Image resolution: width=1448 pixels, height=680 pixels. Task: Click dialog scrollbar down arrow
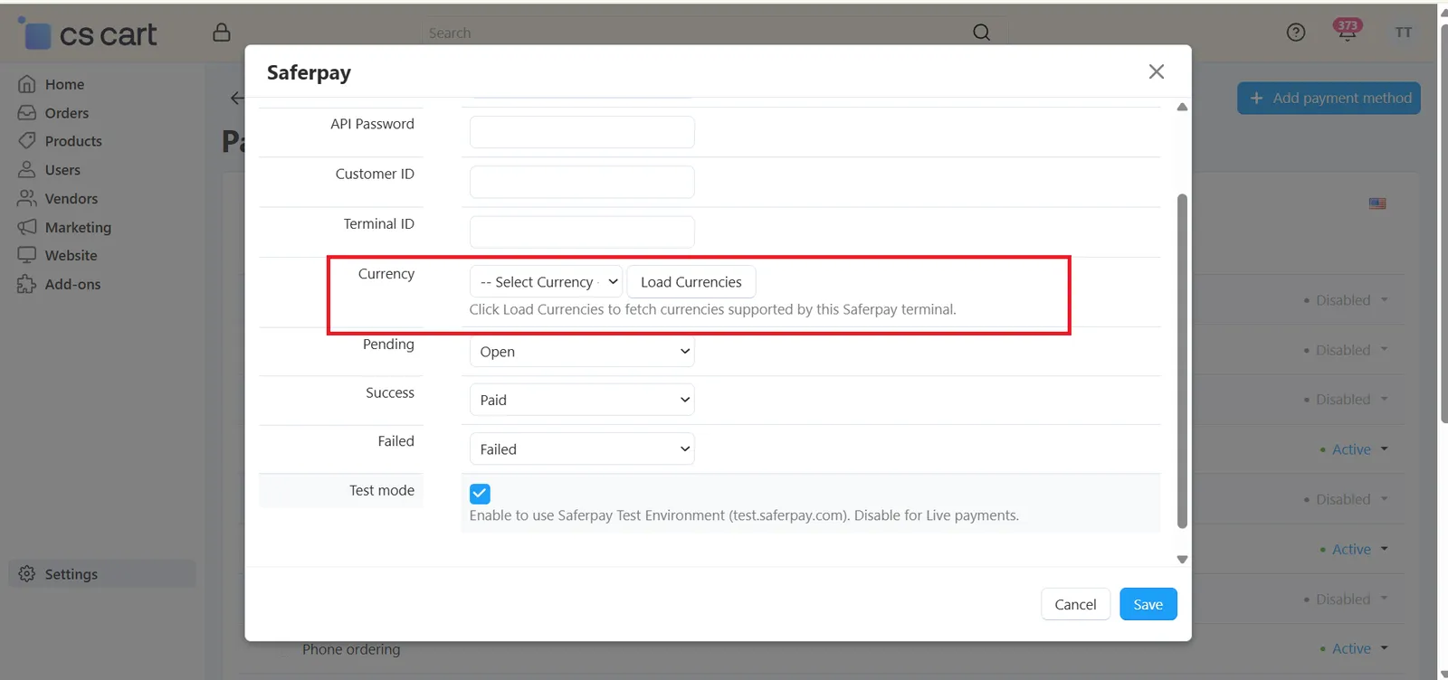(x=1182, y=560)
